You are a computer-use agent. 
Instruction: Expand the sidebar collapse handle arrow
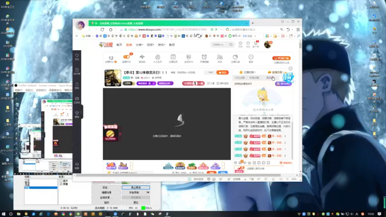pos(81,112)
